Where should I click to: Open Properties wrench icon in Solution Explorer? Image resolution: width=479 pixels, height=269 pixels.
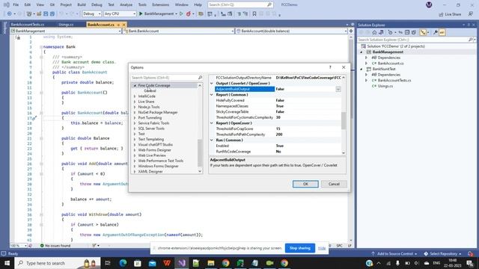[436, 32]
